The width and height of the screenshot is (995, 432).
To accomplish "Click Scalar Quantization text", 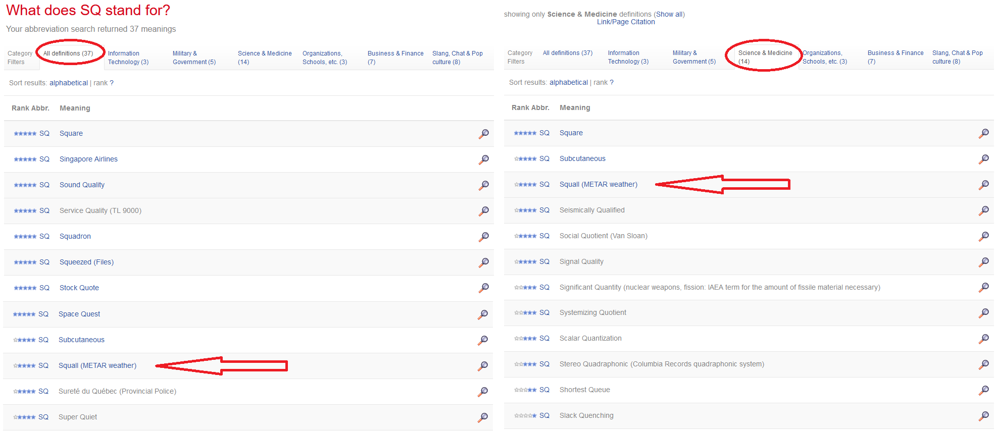I will pyautogui.click(x=590, y=338).
